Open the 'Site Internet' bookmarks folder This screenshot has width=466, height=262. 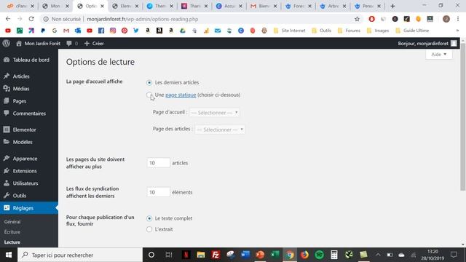290,31
